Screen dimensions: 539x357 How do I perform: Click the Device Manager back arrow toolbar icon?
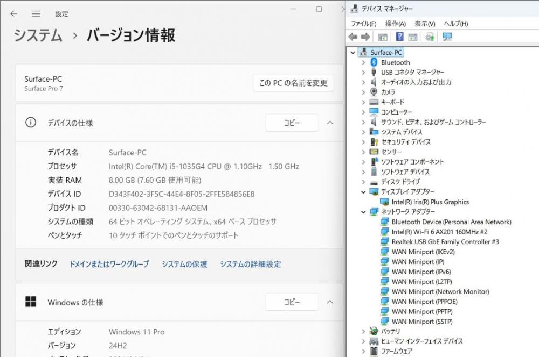click(353, 37)
